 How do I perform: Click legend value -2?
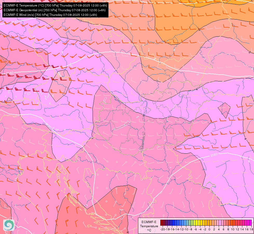pyautogui.click(x=205, y=230)
